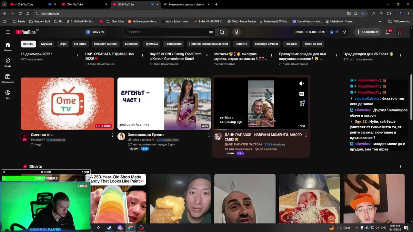Open menu for Чужд рожден ден video

click(x=400, y=56)
